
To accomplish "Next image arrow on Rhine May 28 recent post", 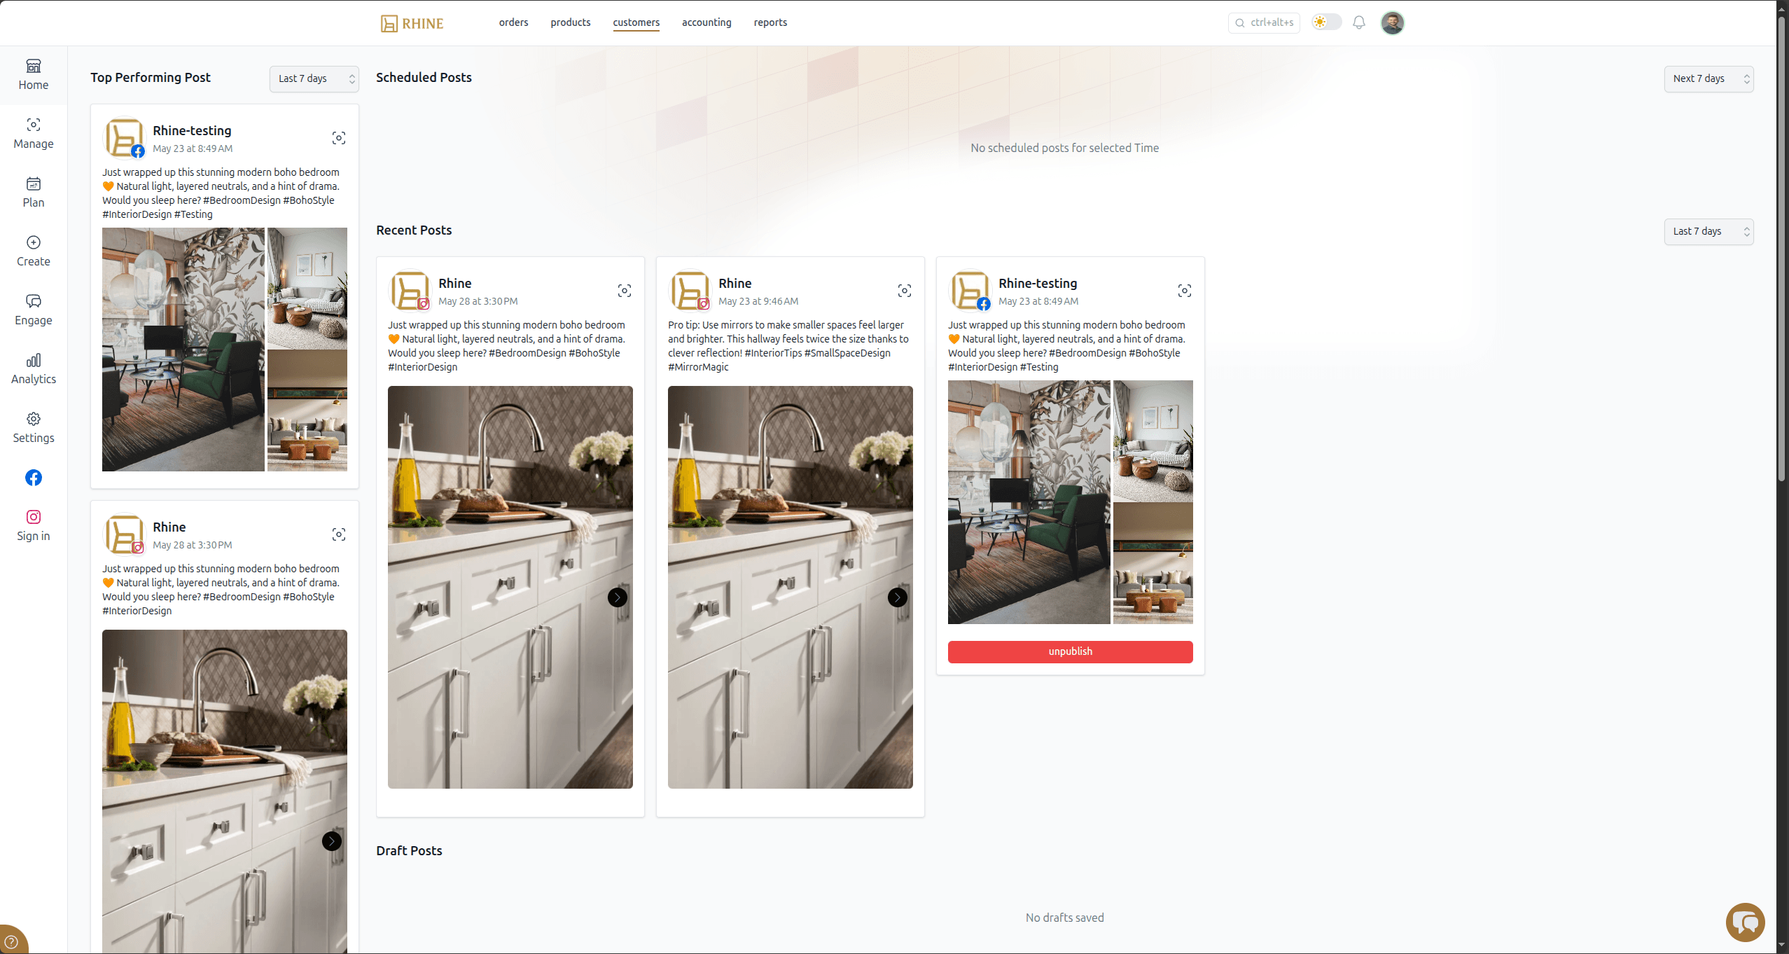I will click(617, 597).
